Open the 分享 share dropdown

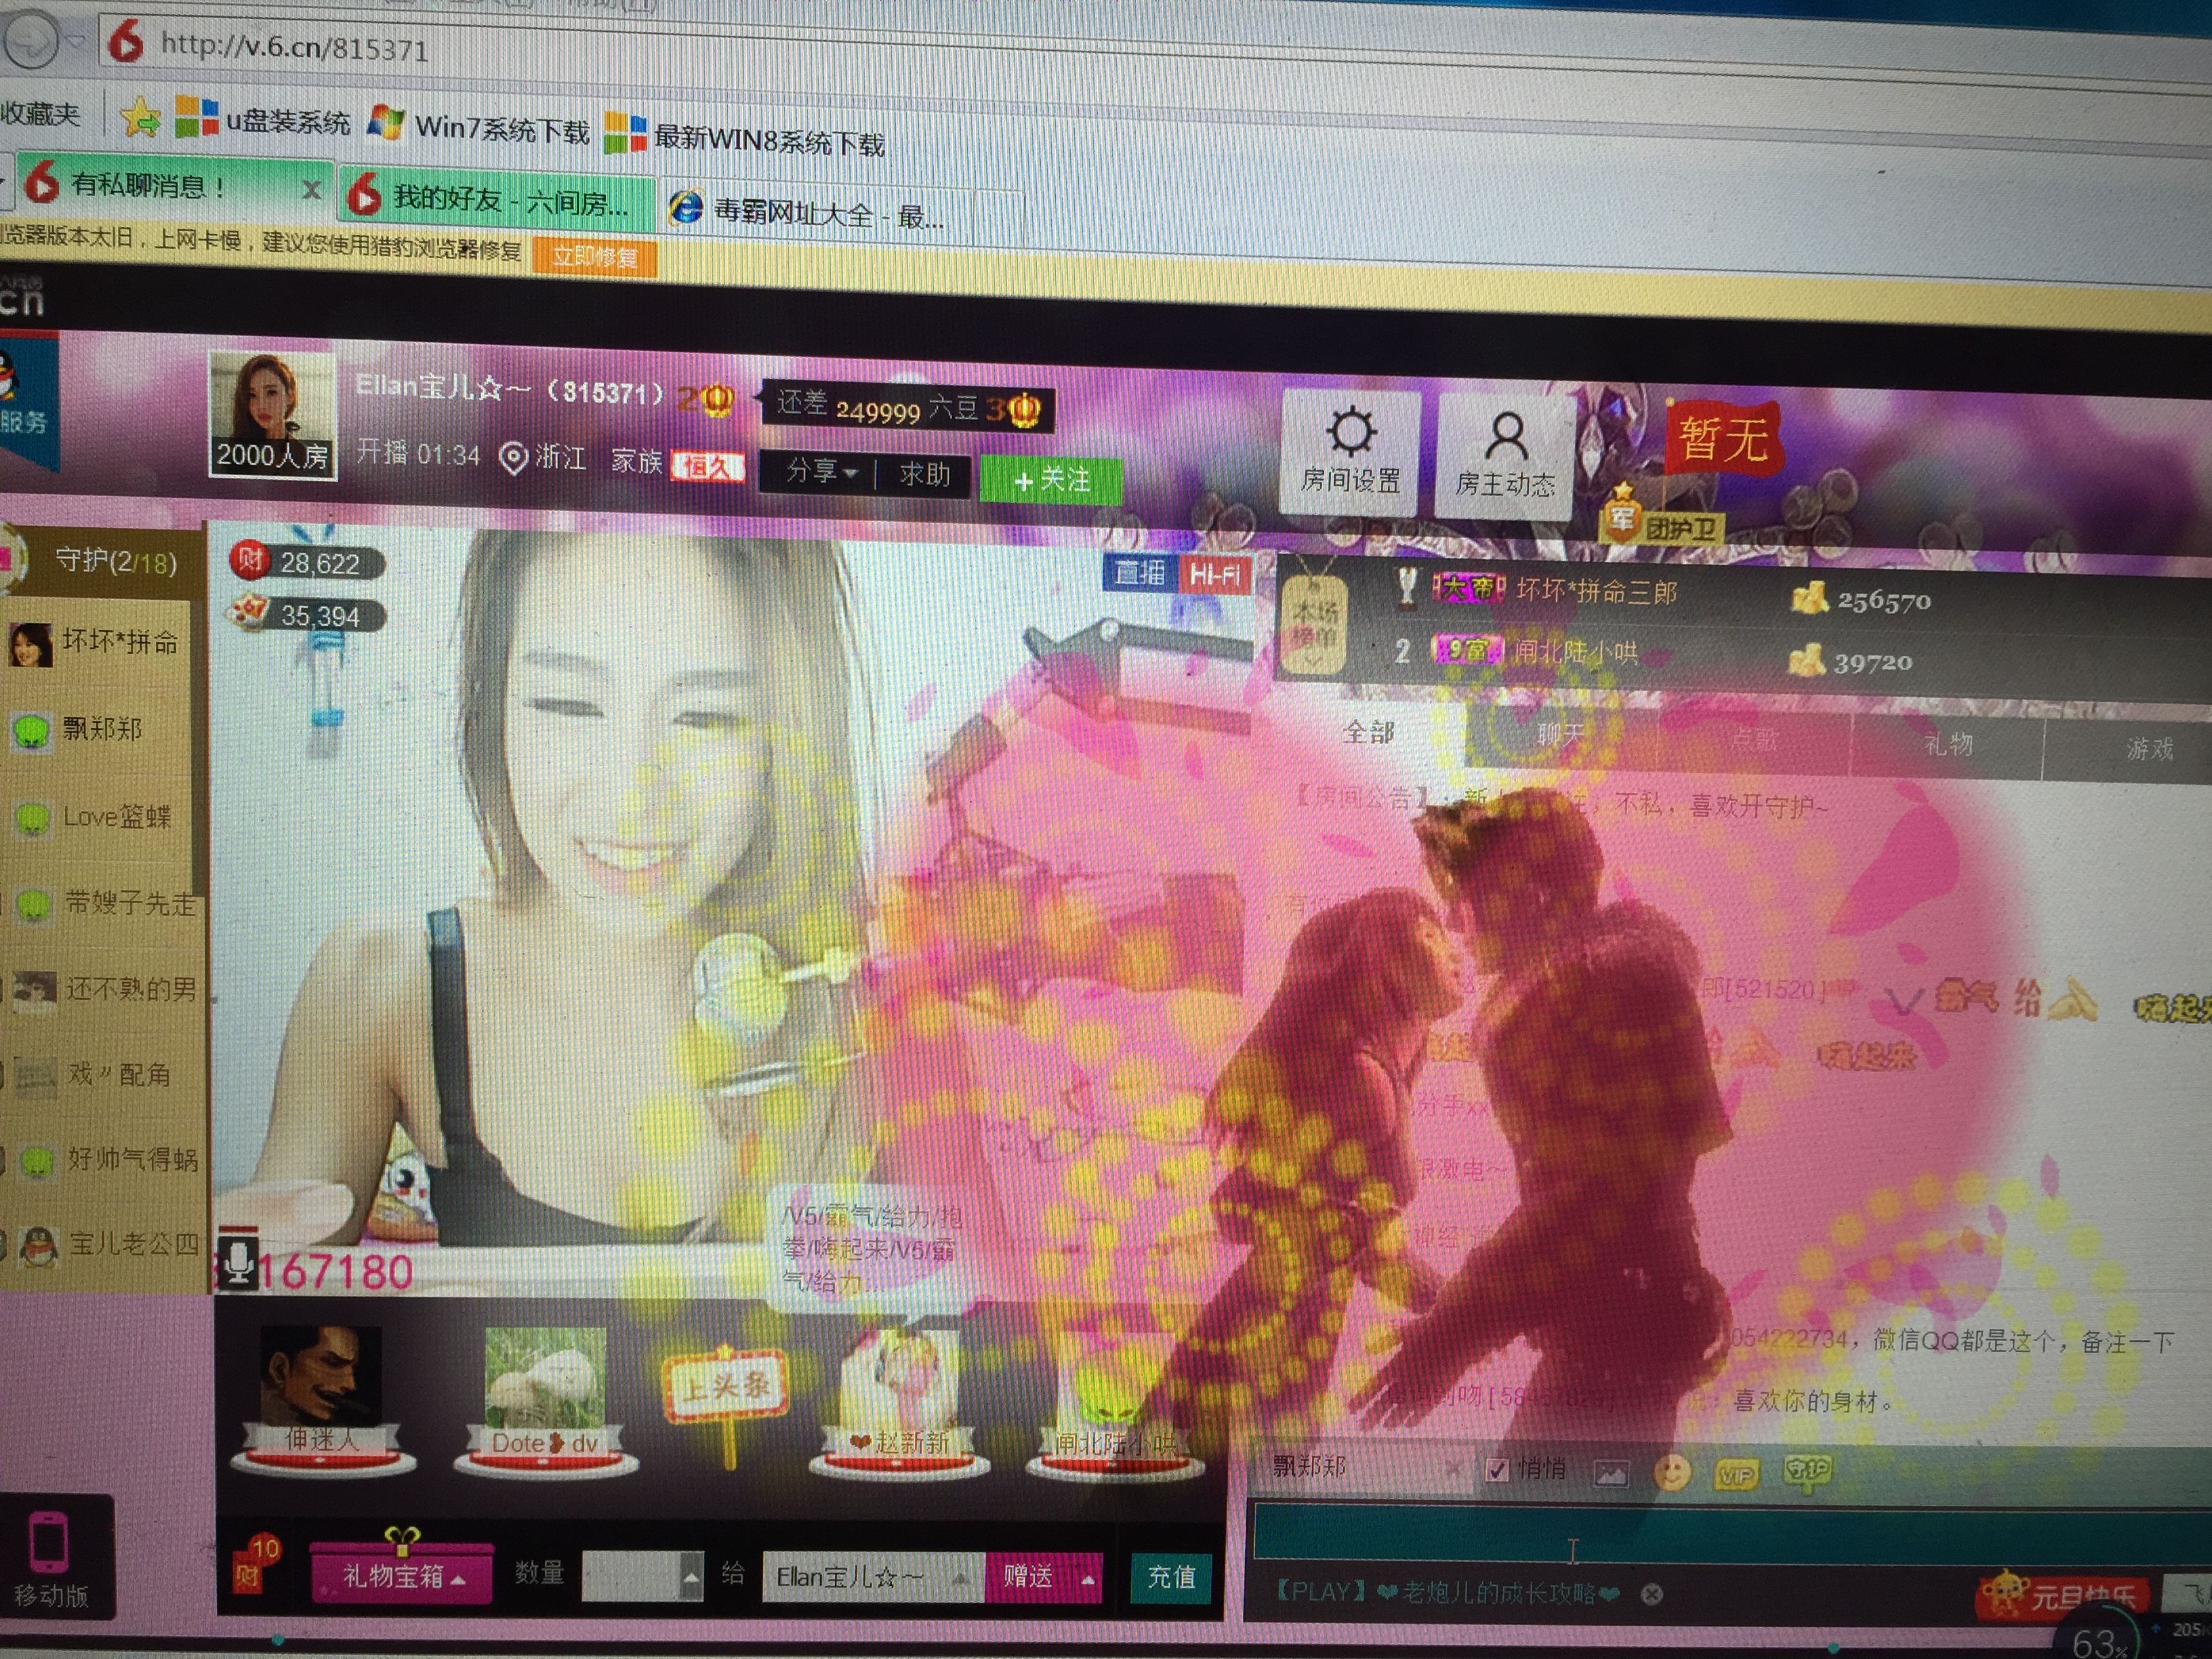(x=820, y=472)
